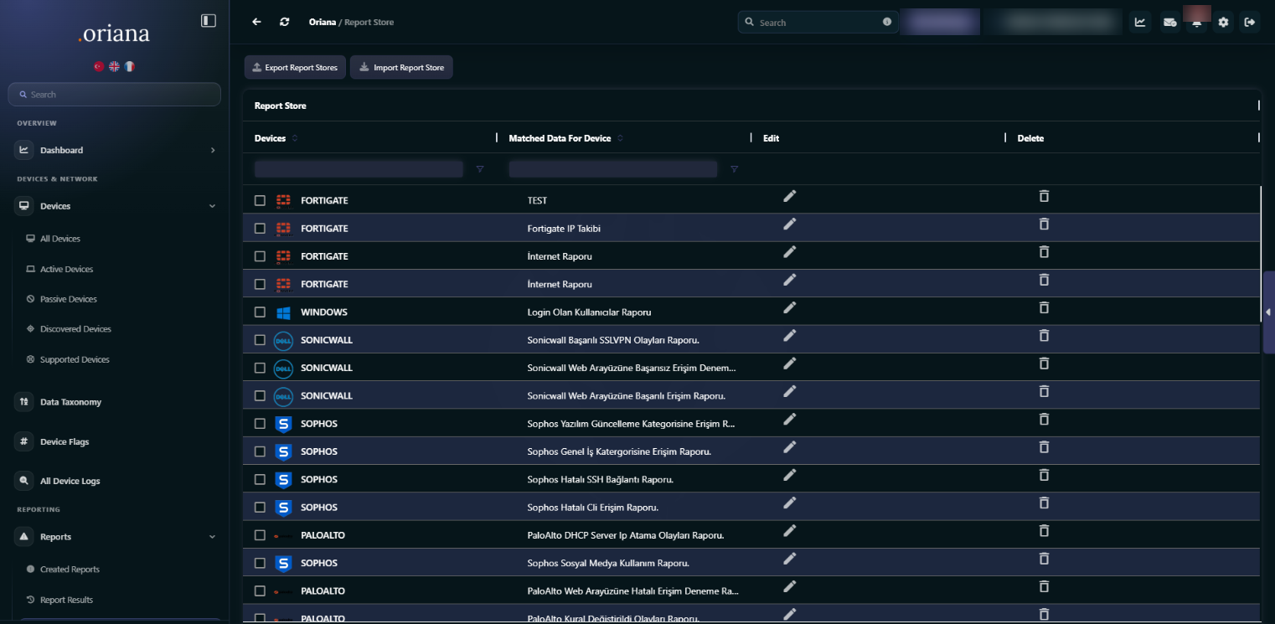The height and width of the screenshot is (624, 1275).
Task: Expand the Dashboard menu chevron
Action: 213,150
